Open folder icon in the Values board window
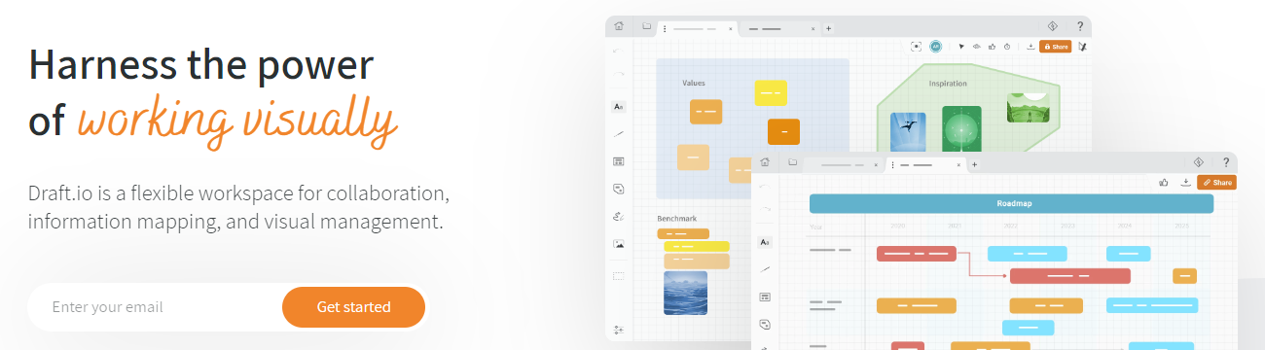 (x=646, y=27)
